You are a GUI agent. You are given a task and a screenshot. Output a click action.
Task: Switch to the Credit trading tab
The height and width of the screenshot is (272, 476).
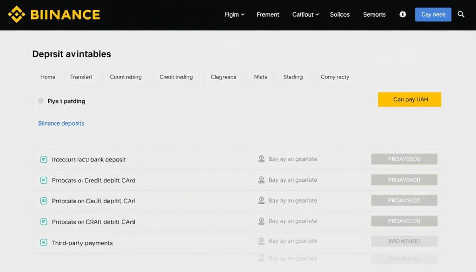click(176, 77)
